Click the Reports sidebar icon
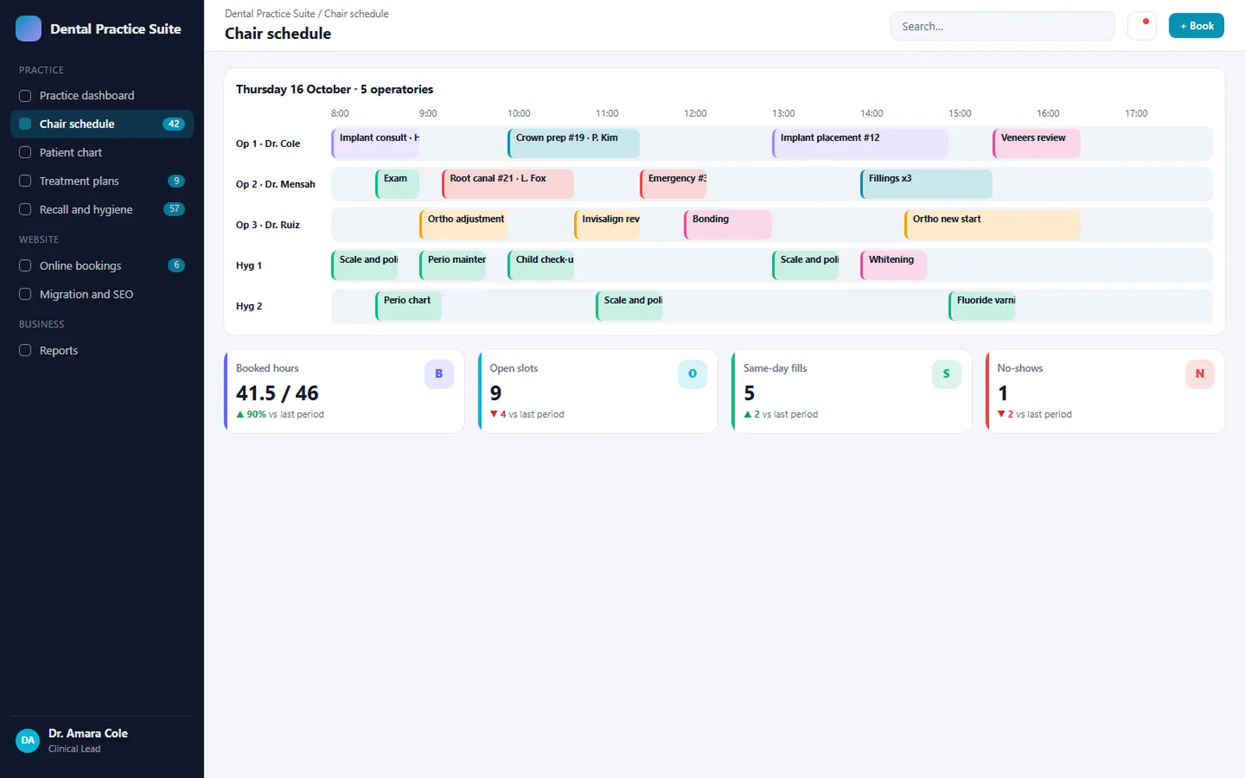 click(x=25, y=350)
